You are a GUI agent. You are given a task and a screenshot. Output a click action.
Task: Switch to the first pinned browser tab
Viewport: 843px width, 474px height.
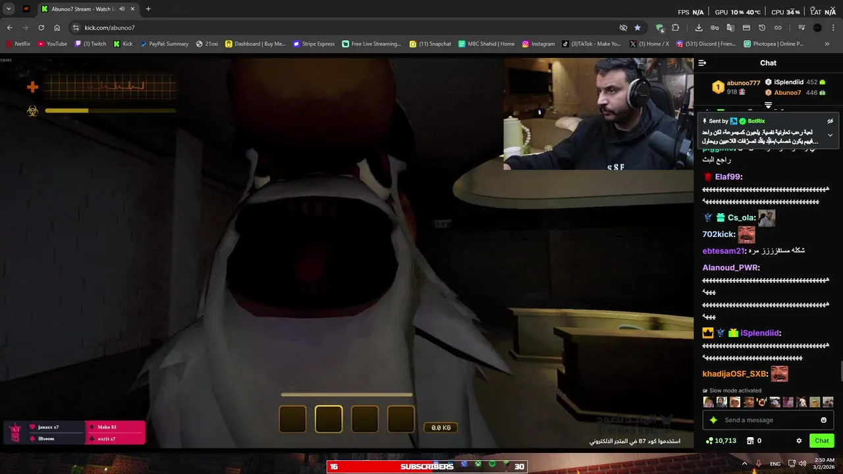pos(26,9)
